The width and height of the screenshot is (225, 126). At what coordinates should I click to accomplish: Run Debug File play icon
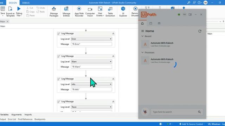(19, 9)
